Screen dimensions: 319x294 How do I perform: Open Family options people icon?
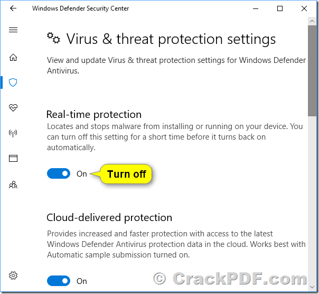13,185
